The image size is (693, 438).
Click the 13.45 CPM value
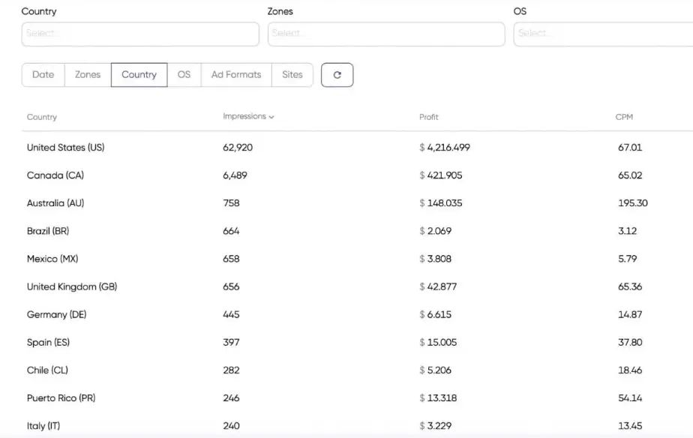point(630,426)
